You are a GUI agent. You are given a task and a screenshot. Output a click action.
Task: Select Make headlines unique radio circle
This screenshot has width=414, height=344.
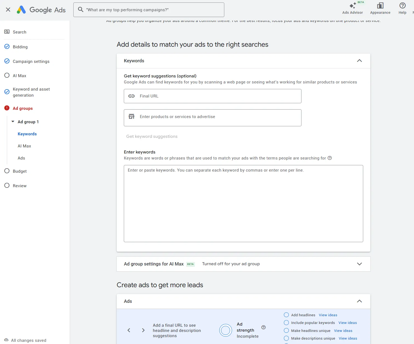286,331
